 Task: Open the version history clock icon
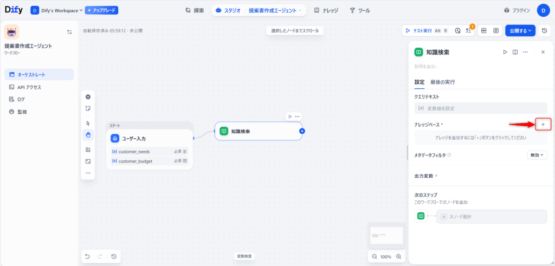(x=544, y=31)
